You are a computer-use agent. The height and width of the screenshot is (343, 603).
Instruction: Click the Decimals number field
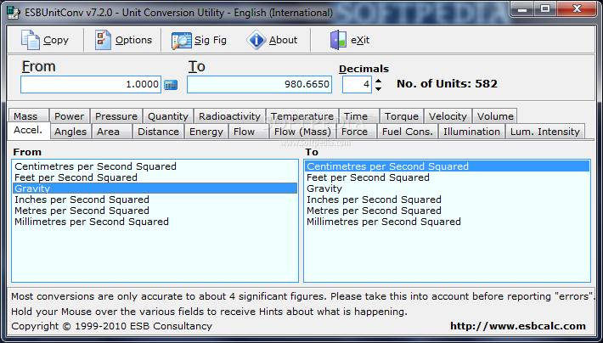357,84
